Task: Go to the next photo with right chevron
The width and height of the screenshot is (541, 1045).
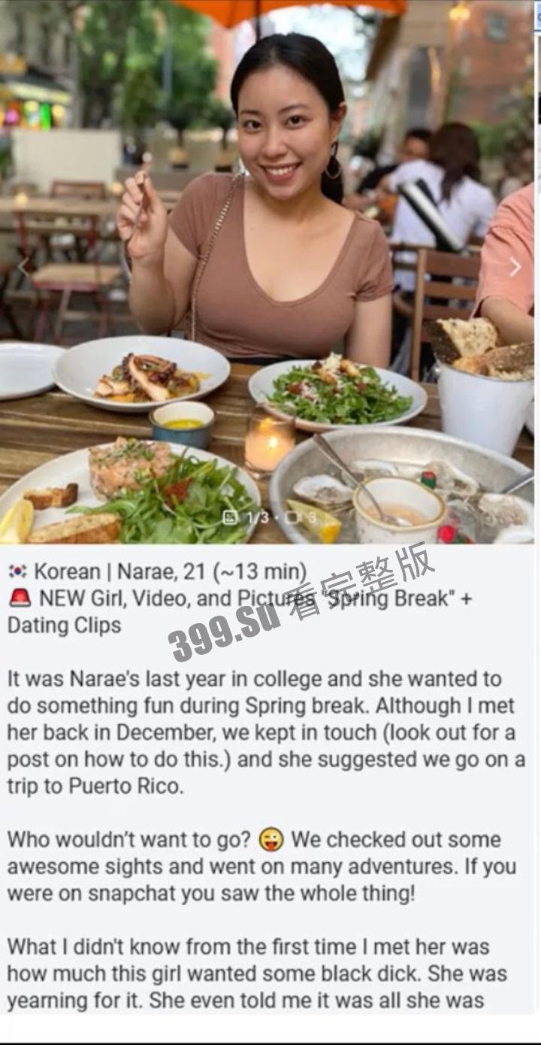Action: [515, 267]
